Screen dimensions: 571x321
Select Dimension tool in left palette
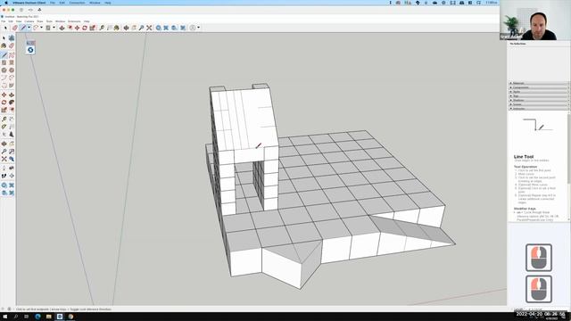tap(12, 119)
